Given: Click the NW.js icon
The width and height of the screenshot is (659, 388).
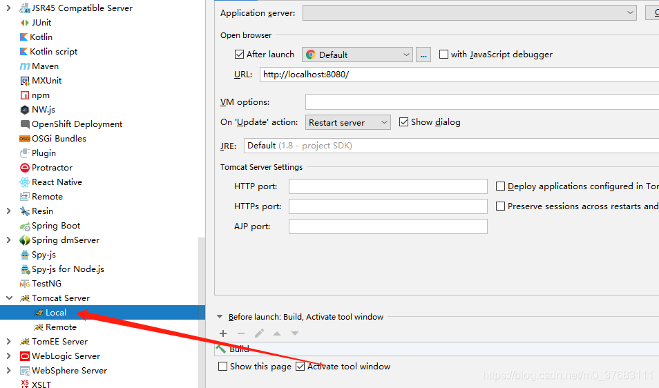Looking at the screenshot, I should click(25, 110).
